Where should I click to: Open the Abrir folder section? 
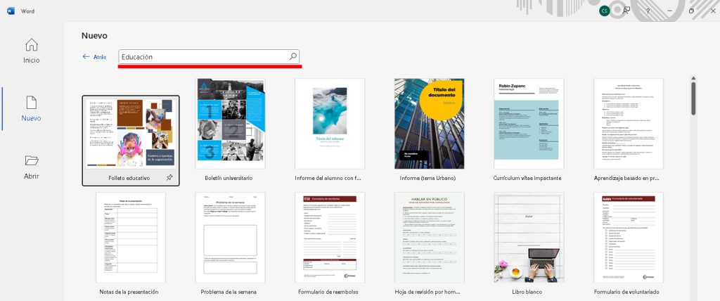31,167
